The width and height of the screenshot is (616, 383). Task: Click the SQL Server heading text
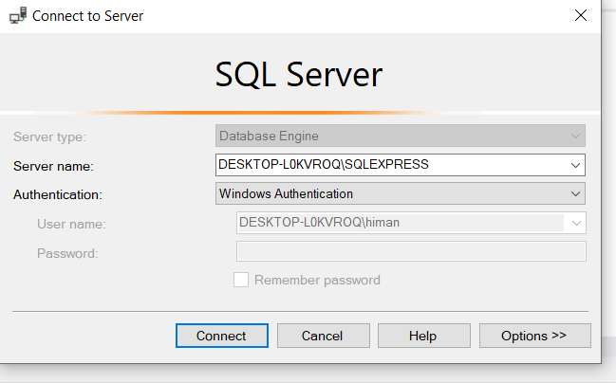point(299,74)
